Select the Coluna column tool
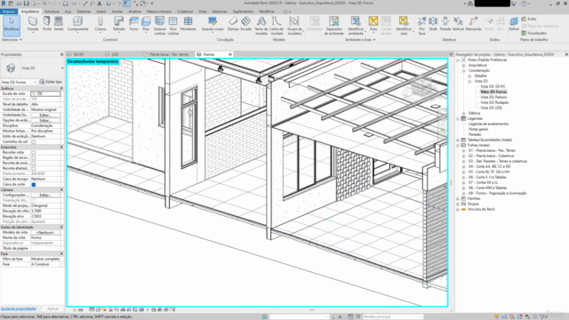 [100, 24]
